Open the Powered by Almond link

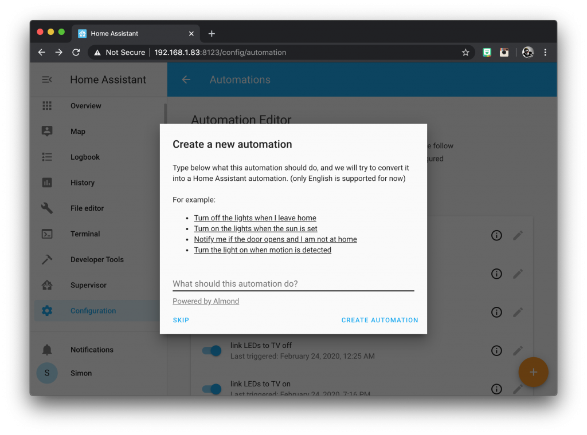[x=206, y=301]
